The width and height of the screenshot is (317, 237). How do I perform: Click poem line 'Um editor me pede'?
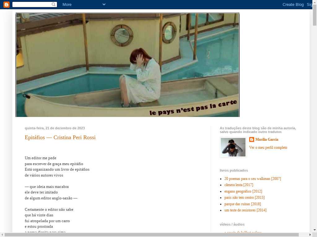coord(41,158)
